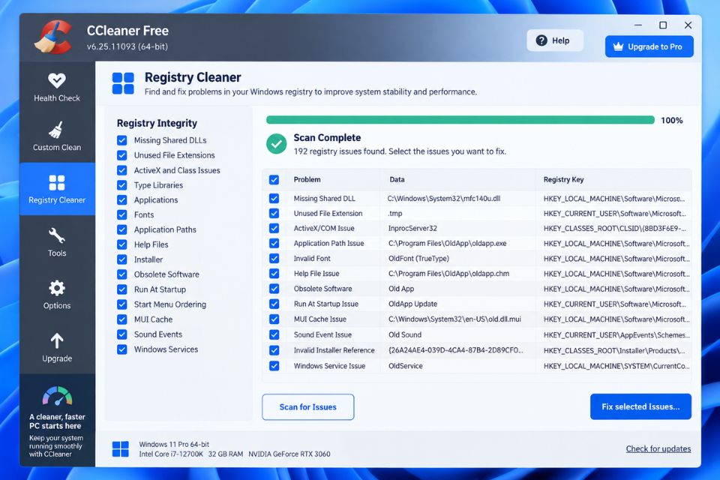720x480 pixels.
Task: Toggle ActiveX and Class Issues checkbox
Action: pyautogui.click(x=121, y=170)
